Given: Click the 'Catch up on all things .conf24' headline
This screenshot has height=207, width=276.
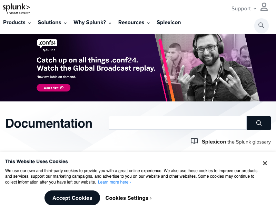Looking at the screenshot, I should (87, 60).
